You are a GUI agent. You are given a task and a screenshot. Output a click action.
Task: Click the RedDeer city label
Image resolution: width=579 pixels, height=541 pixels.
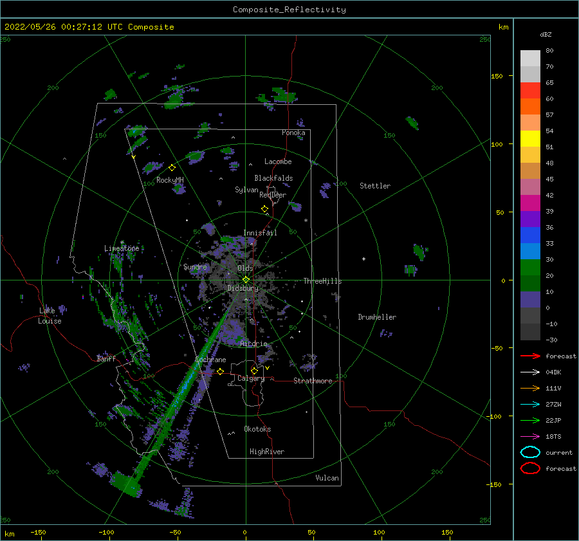point(273,195)
